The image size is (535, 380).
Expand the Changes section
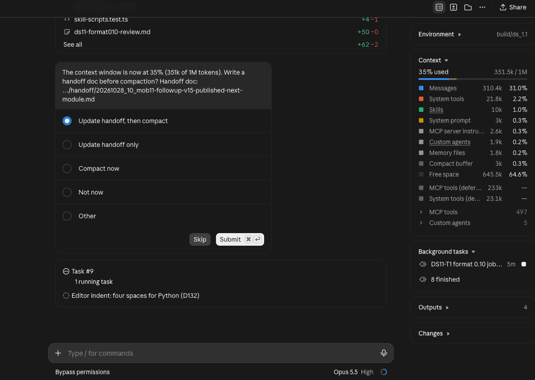(434, 333)
